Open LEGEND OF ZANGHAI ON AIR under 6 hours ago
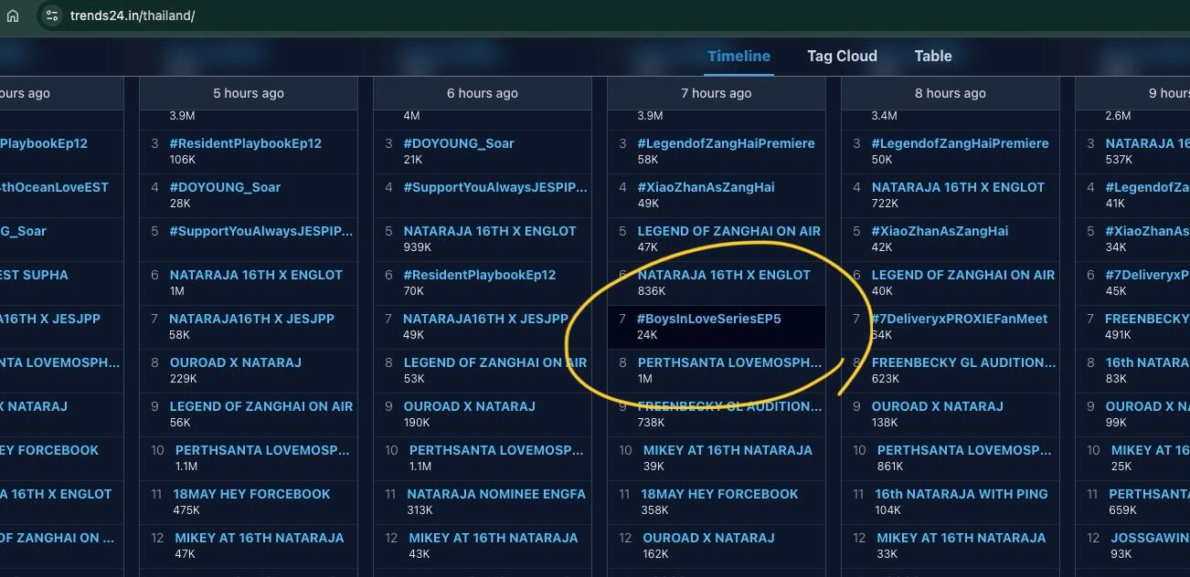The image size is (1190, 577). click(x=495, y=362)
